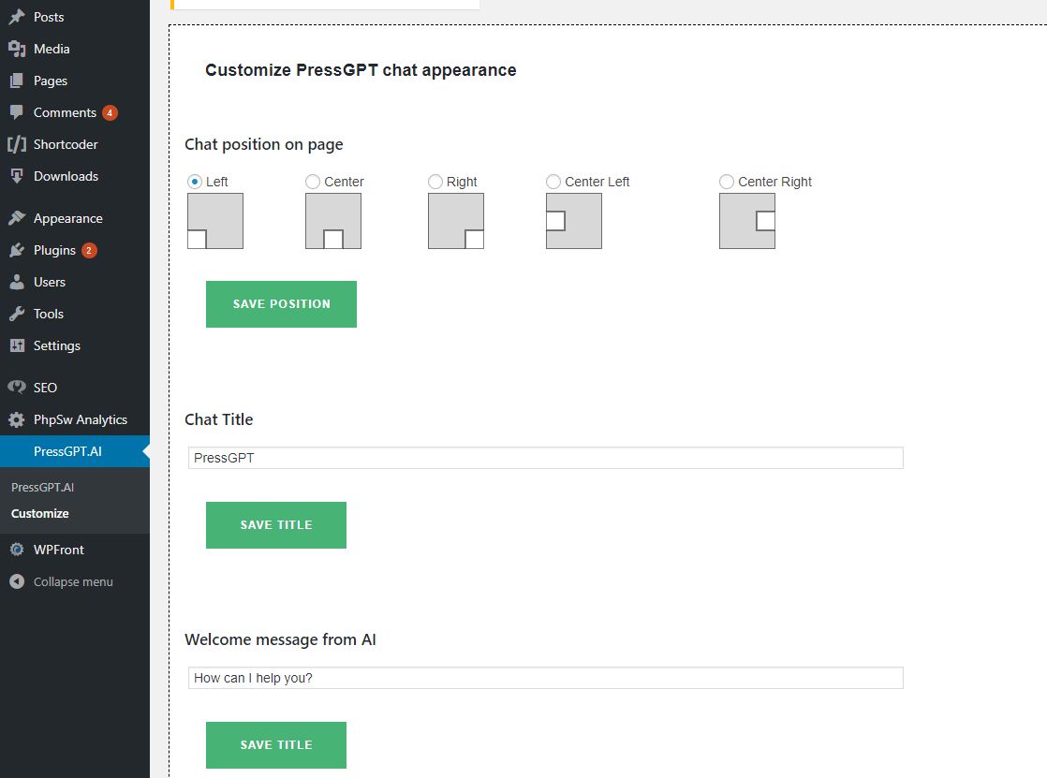Open the Comments menu item

point(75,112)
